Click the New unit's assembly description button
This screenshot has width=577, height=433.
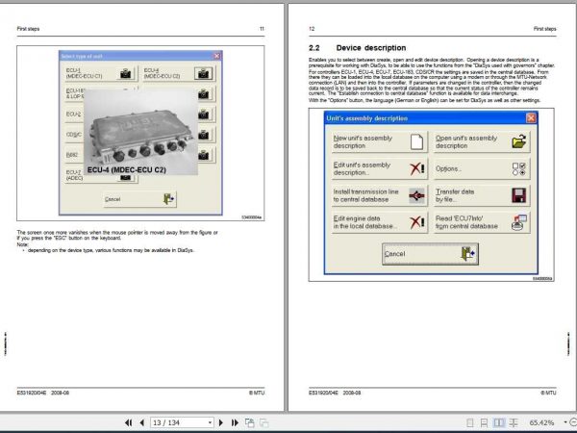pos(380,141)
